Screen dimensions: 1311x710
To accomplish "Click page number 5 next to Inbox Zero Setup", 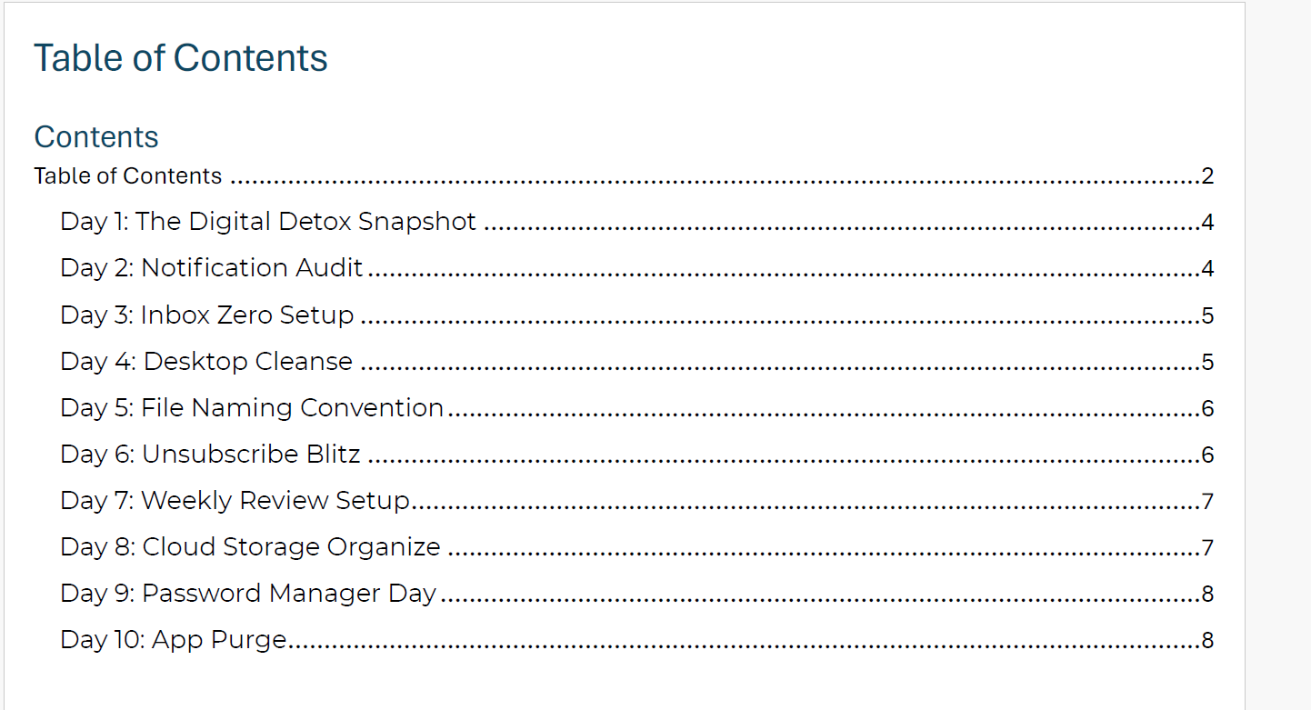I will [x=1207, y=316].
